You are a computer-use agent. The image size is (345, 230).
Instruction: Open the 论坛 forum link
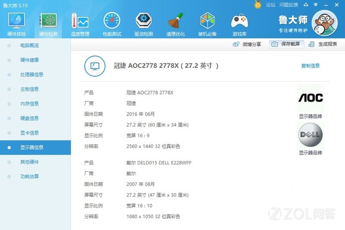pos(271,5)
